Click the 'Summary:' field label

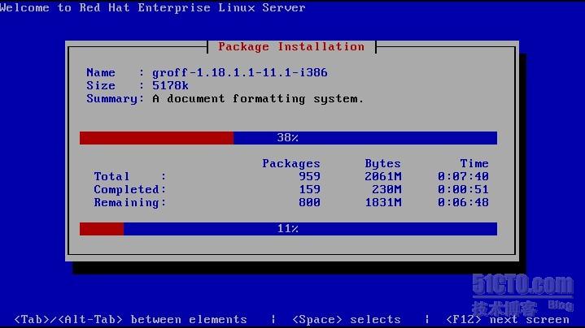(116, 99)
